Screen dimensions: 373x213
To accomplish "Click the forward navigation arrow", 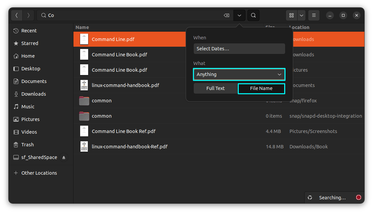I will (28, 15).
